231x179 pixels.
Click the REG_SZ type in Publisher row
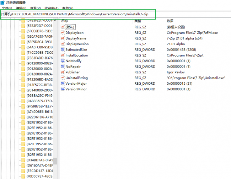140,72
